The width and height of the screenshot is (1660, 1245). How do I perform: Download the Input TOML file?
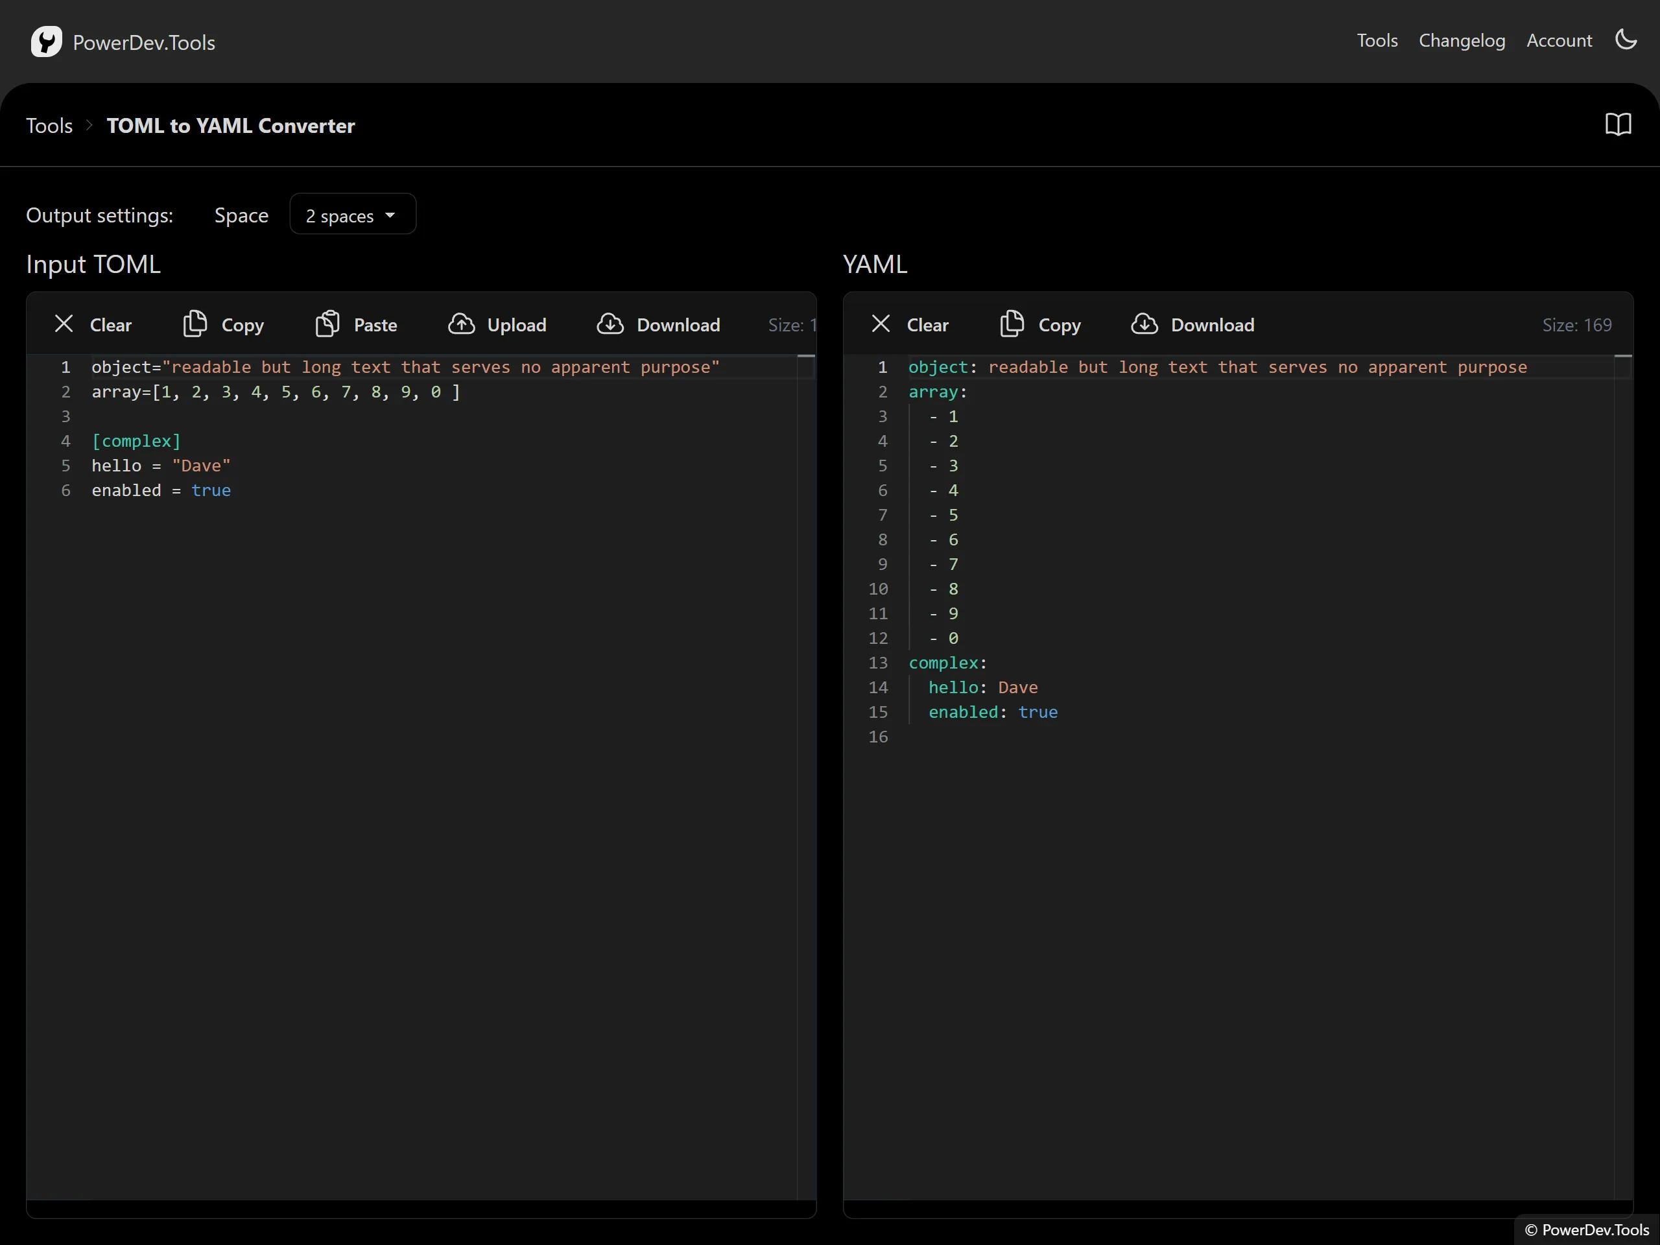(x=658, y=325)
